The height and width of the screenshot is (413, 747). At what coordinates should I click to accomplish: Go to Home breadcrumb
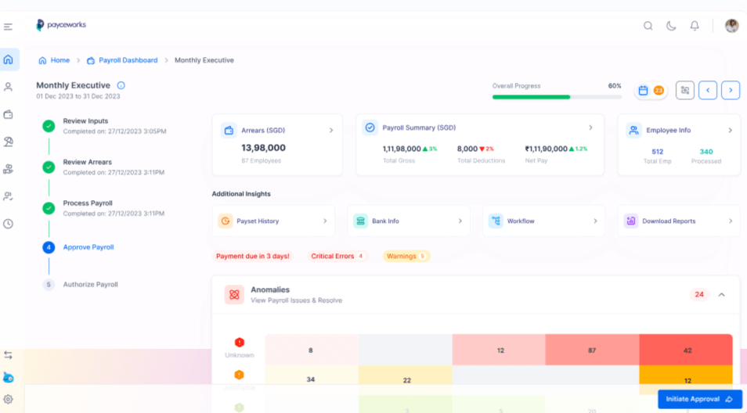tap(54, 60)
